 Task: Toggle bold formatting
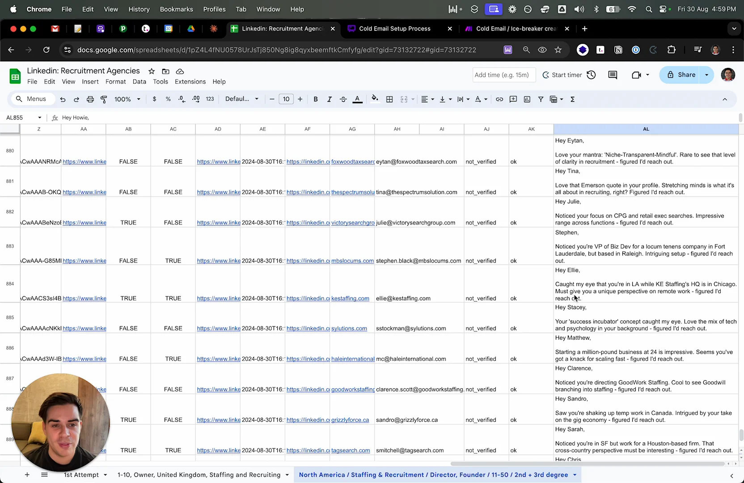[316, 99]
